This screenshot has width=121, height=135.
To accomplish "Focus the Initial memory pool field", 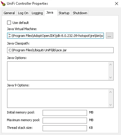I will pyautogui.click(x=65, y=113).
